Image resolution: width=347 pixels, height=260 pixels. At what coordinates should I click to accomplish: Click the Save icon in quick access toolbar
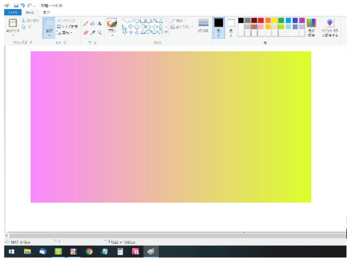[x=16, y=5]
